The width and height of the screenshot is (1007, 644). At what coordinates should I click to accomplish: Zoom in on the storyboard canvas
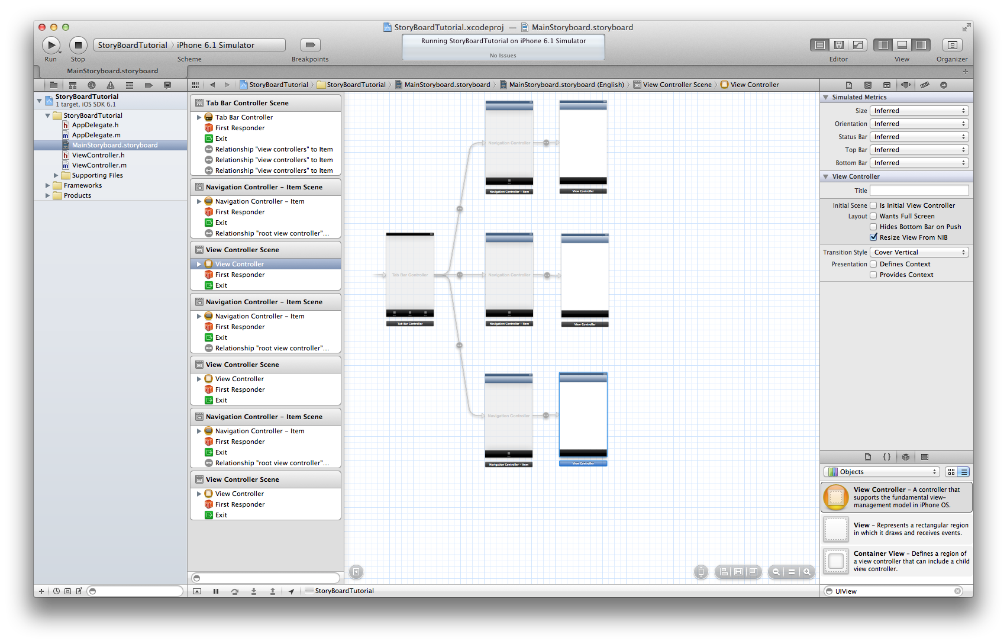tap(806, 572)
